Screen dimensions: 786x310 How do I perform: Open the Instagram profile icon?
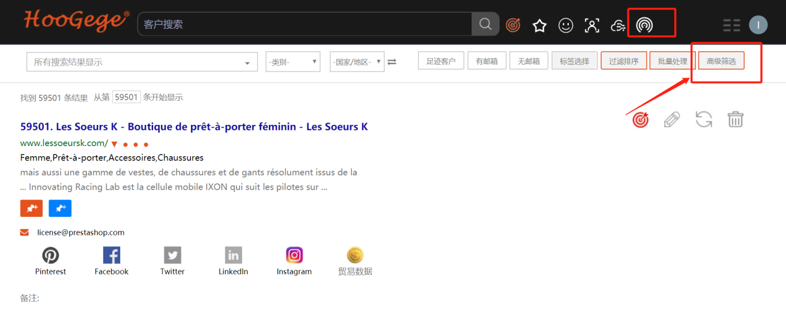294,255
